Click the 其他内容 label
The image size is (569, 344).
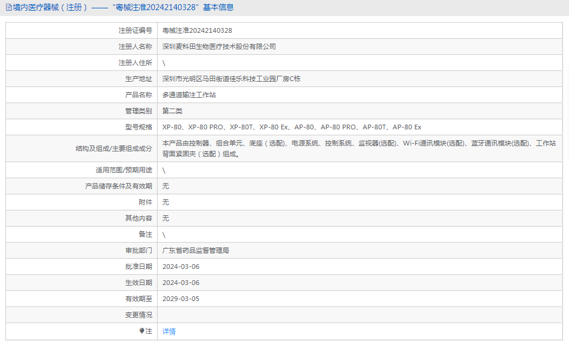pos(139,218)
